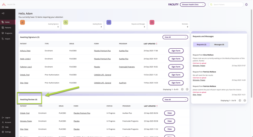The image size is (253, 137).
Task: Click upload link in lab results request
Action: click(x=199, y=78)
